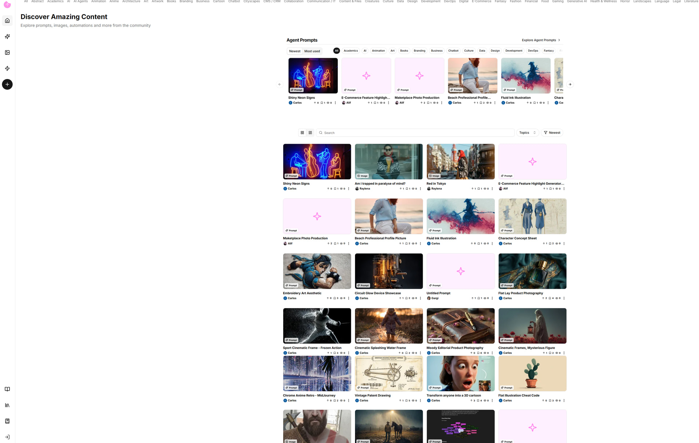
Task: Open the Newest filter dropdown
Action: tap(552, 133)
